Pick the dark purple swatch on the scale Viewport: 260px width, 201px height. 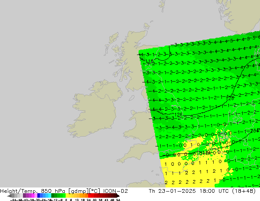pyautogui.click(x=24, y=196)
